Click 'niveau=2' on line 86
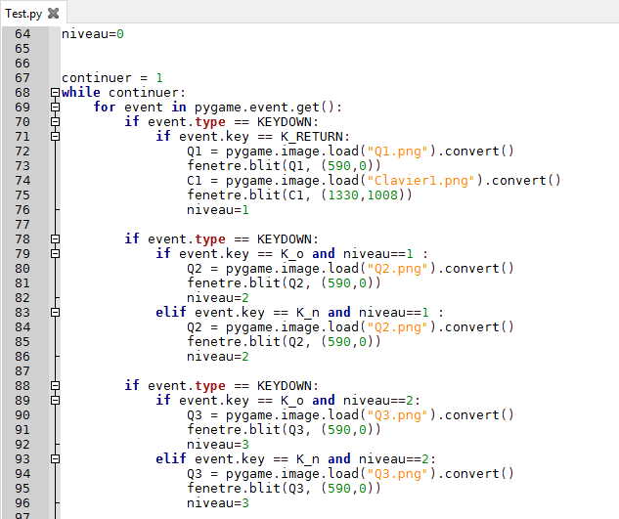Viewport: 619px width, 519px height. [217, 357]
